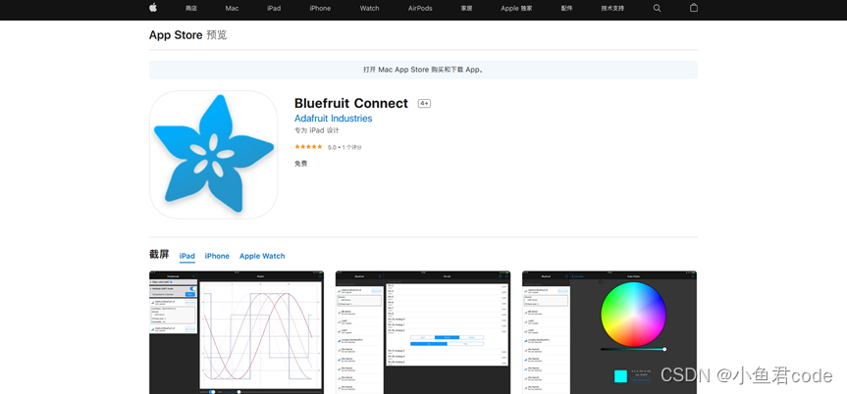Viewport: 847px width, 394px height.
Task: Click the Apple logo icon
Action: [153, 8]
